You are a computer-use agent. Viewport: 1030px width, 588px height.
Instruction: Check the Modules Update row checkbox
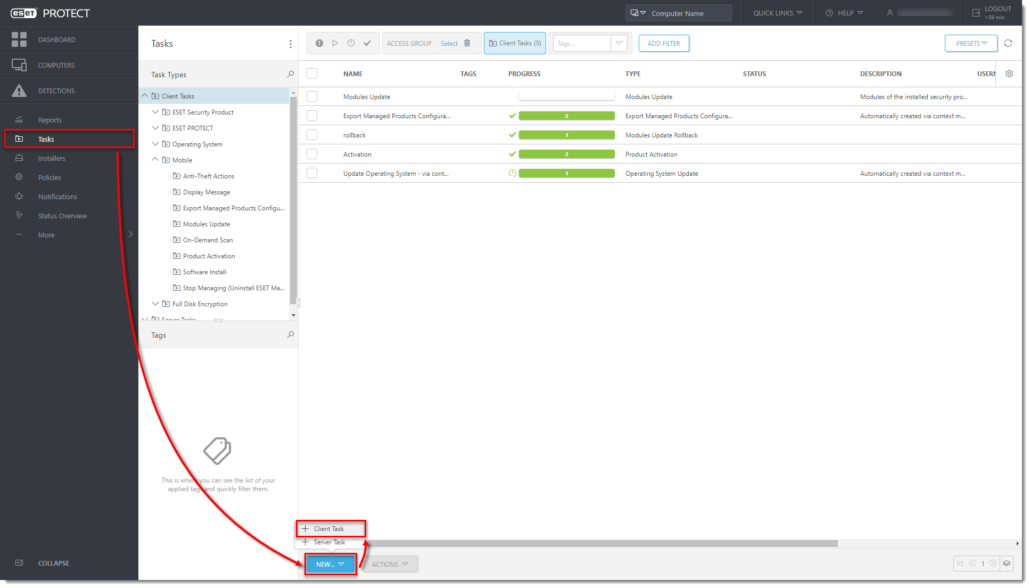(312, 97)
